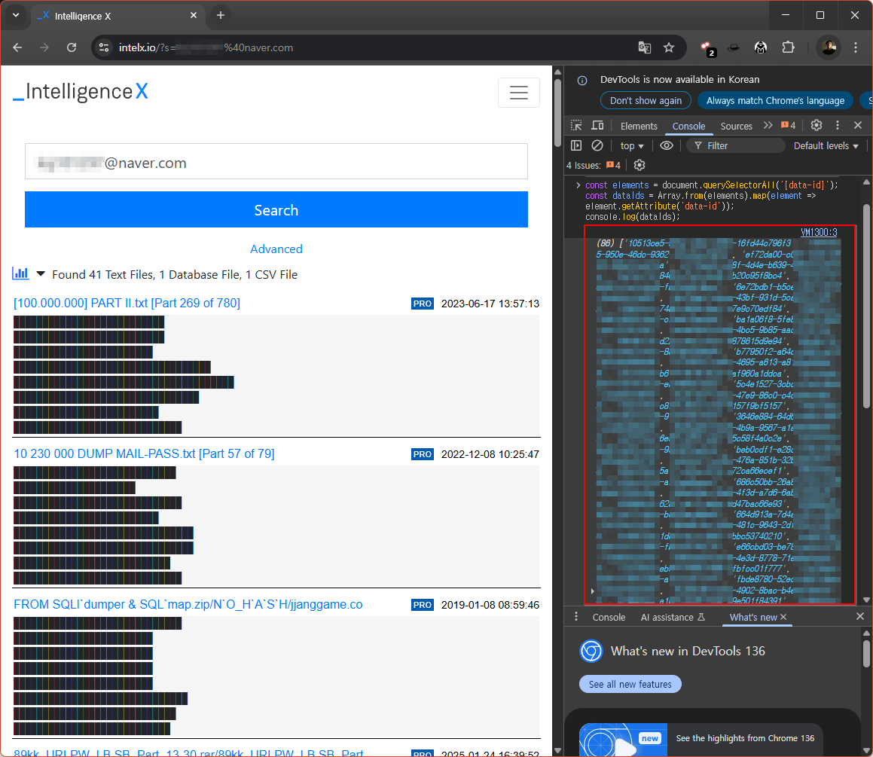Open DevTools settings gear
873x757 pixels.
point(817,125)
